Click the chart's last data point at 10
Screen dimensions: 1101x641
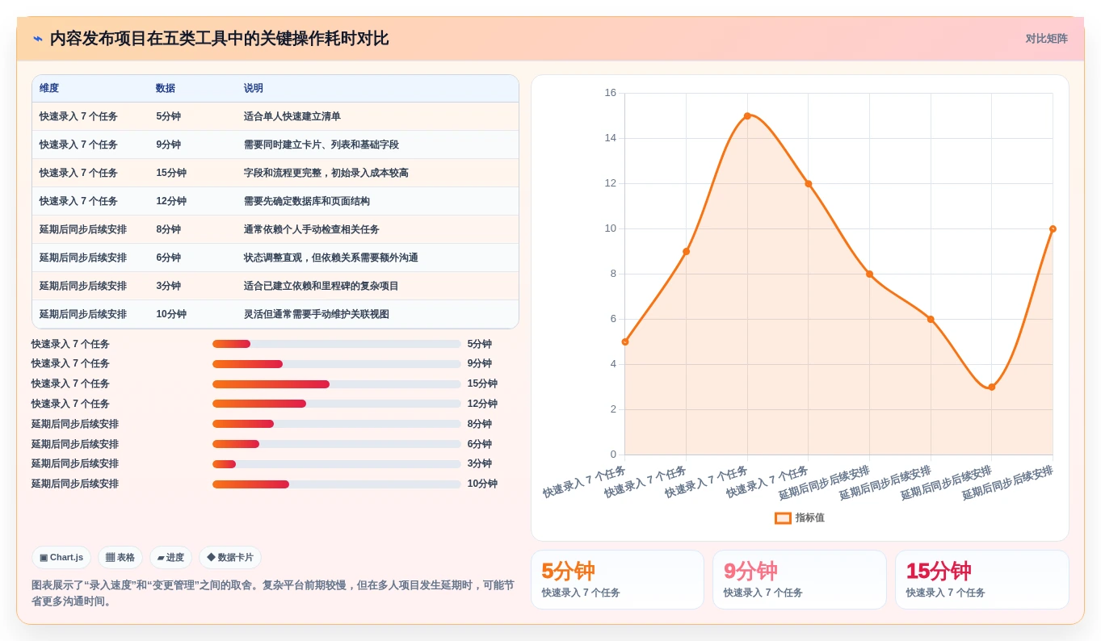point(1053,229)
